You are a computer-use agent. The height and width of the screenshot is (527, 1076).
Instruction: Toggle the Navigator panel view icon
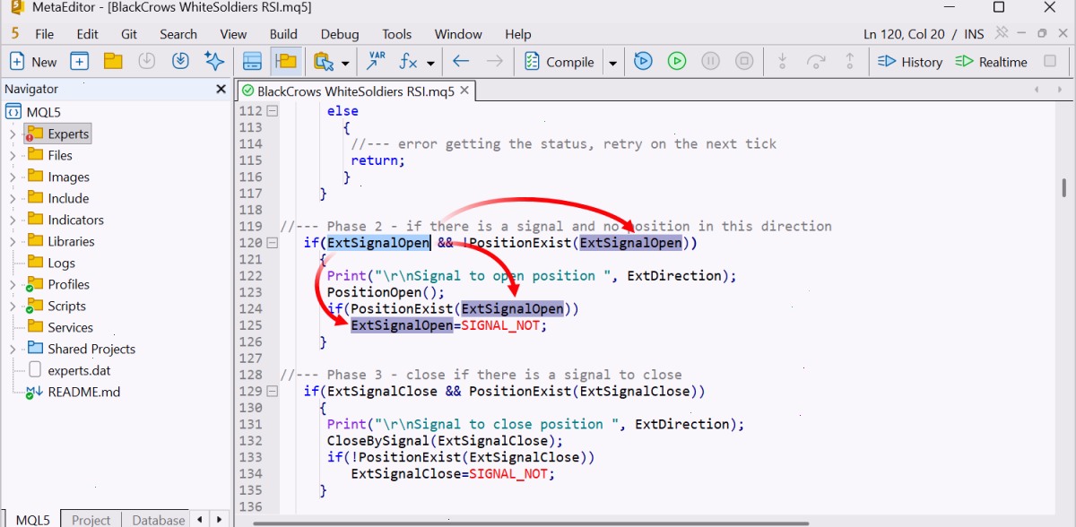coord(286,62)
